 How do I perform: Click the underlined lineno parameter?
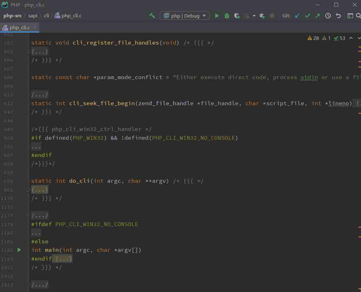pyautogui.click(x=339, y=103)
